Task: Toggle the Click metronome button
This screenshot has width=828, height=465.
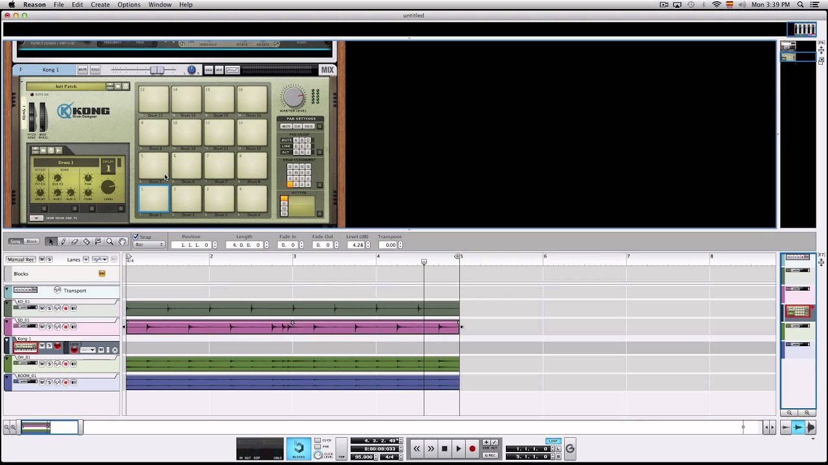Action: coord(318,440)
